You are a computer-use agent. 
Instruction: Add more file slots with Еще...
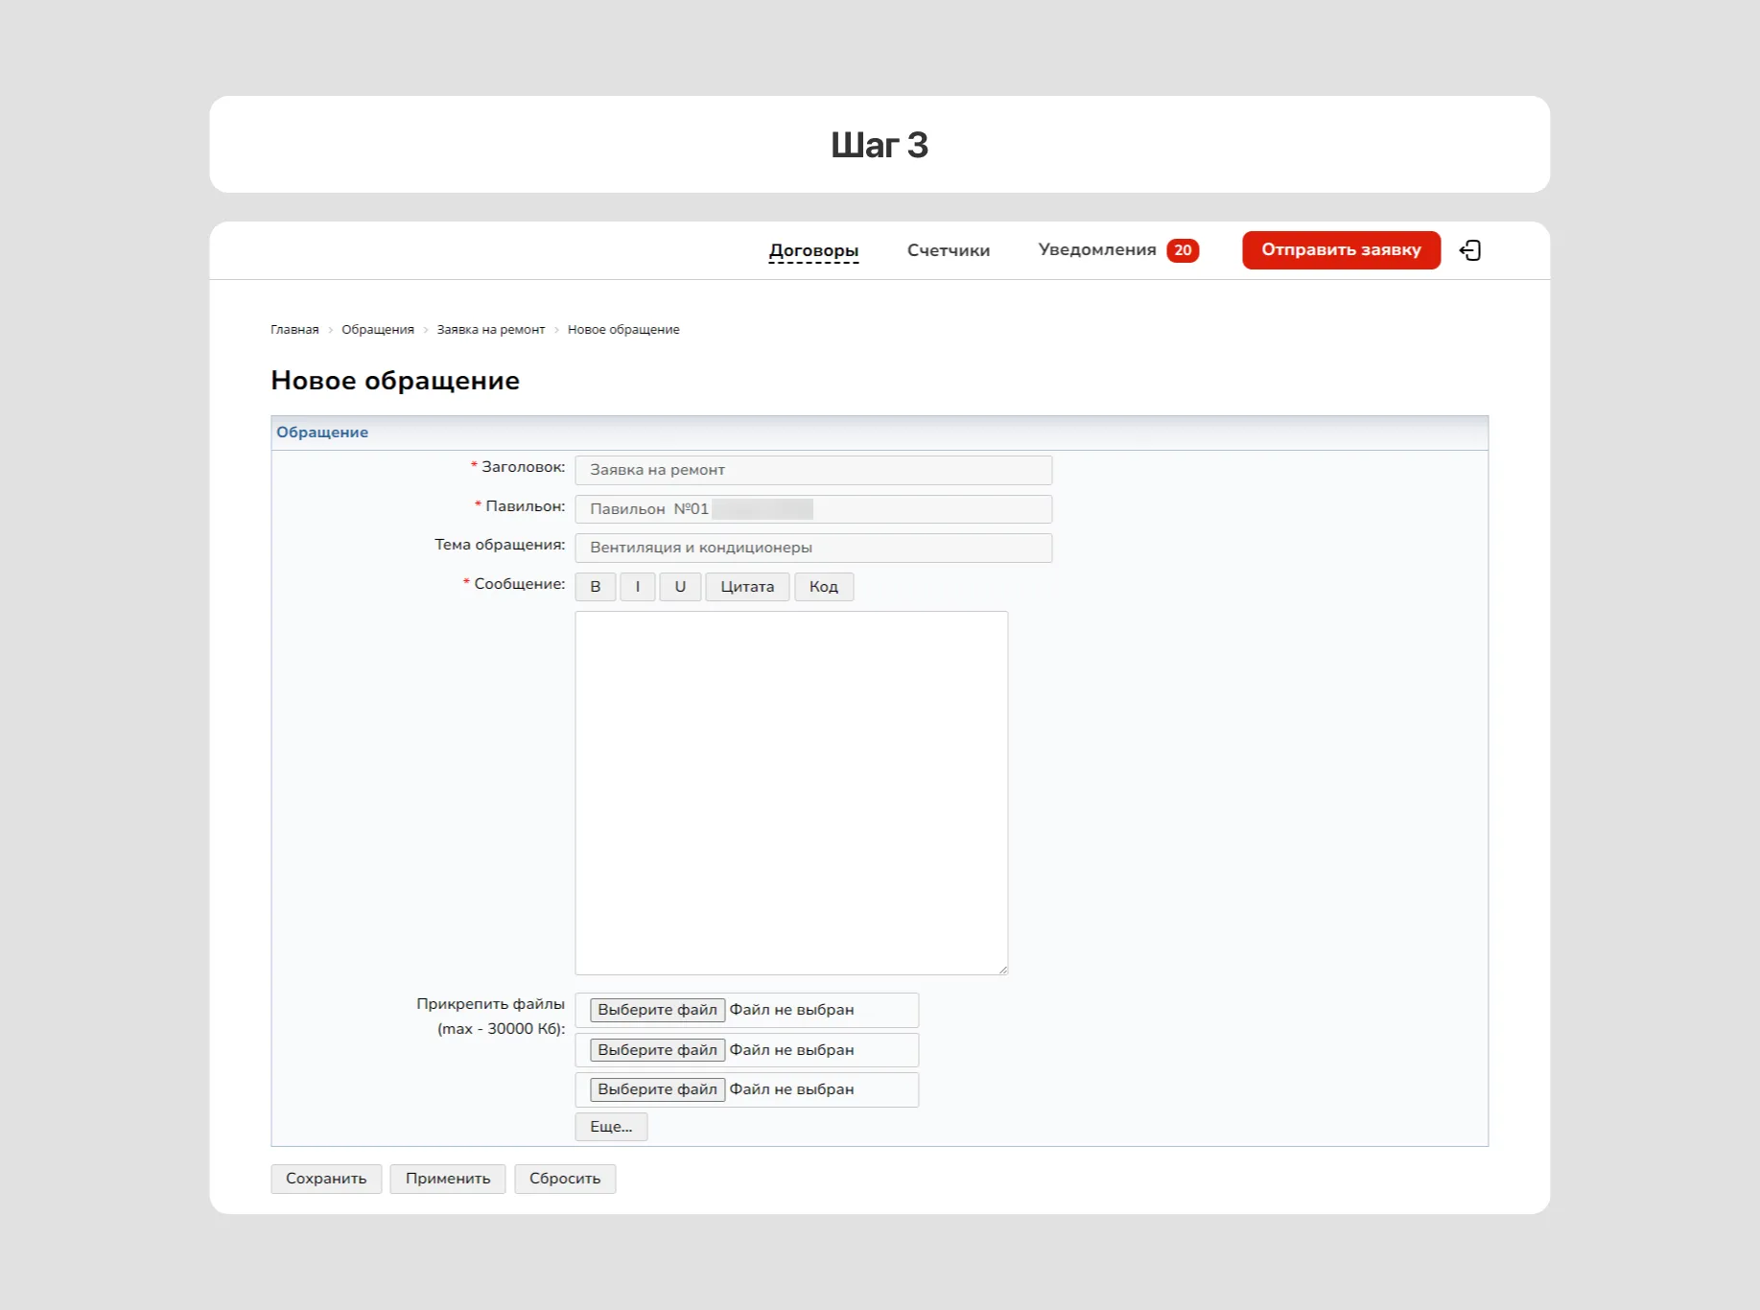[611, 1127]
